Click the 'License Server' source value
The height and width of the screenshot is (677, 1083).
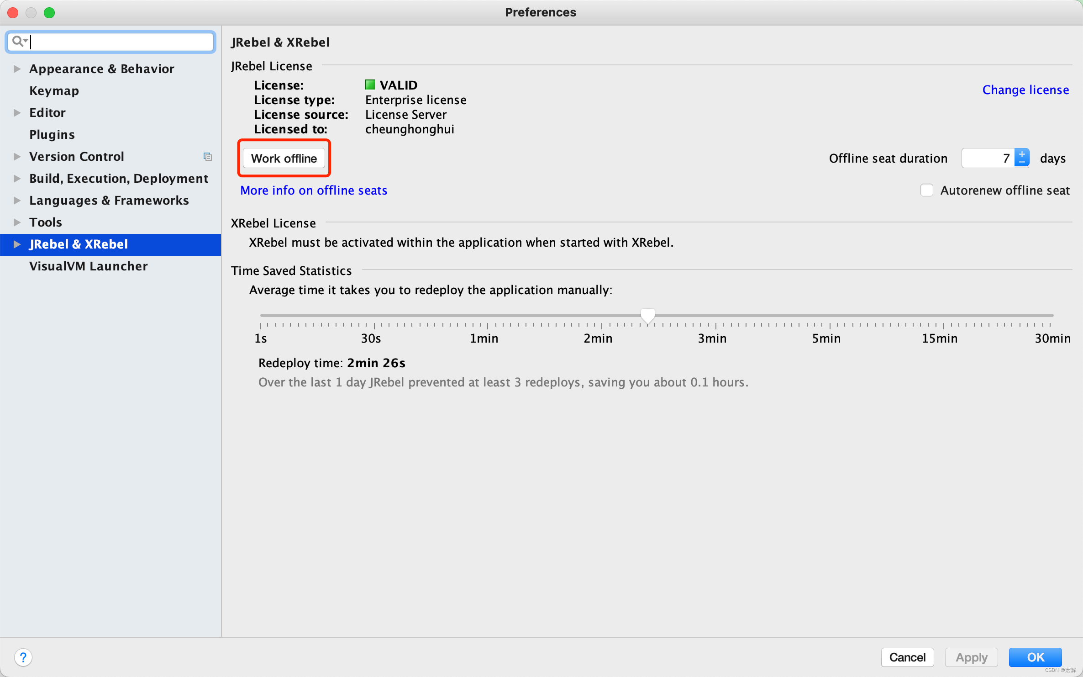406,115
